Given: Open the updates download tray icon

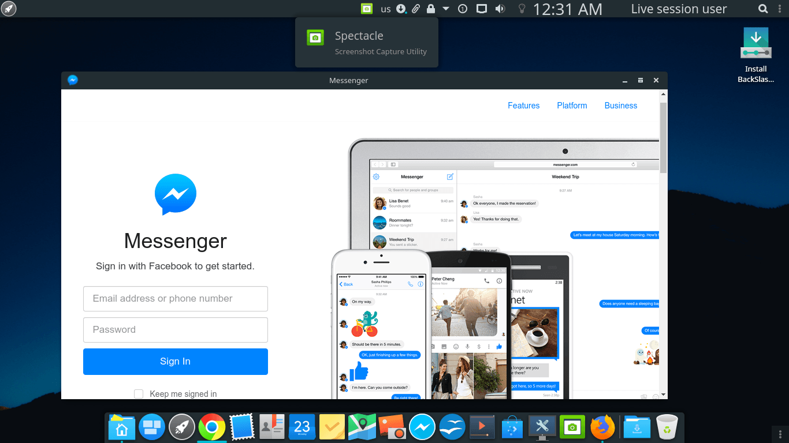Looking at the screenshot, I should click(401, 9).
